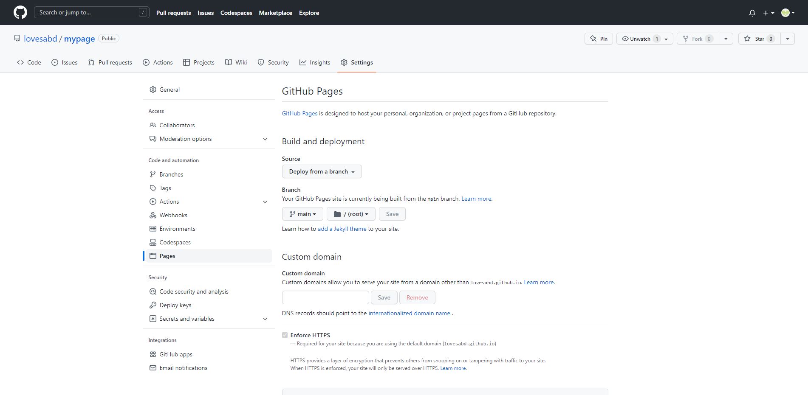Open the add a Jekyll theme link
This screenshot has width=808, height=395.
click(x=342, y=229)
